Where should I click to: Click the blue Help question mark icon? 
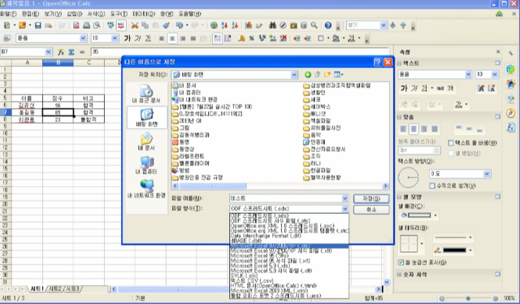pos(328,25)
